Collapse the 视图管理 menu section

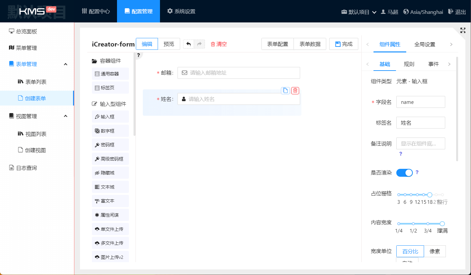point(65,116)
